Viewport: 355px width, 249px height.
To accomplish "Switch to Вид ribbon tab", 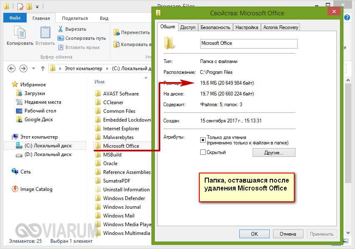I will [104, 18].
